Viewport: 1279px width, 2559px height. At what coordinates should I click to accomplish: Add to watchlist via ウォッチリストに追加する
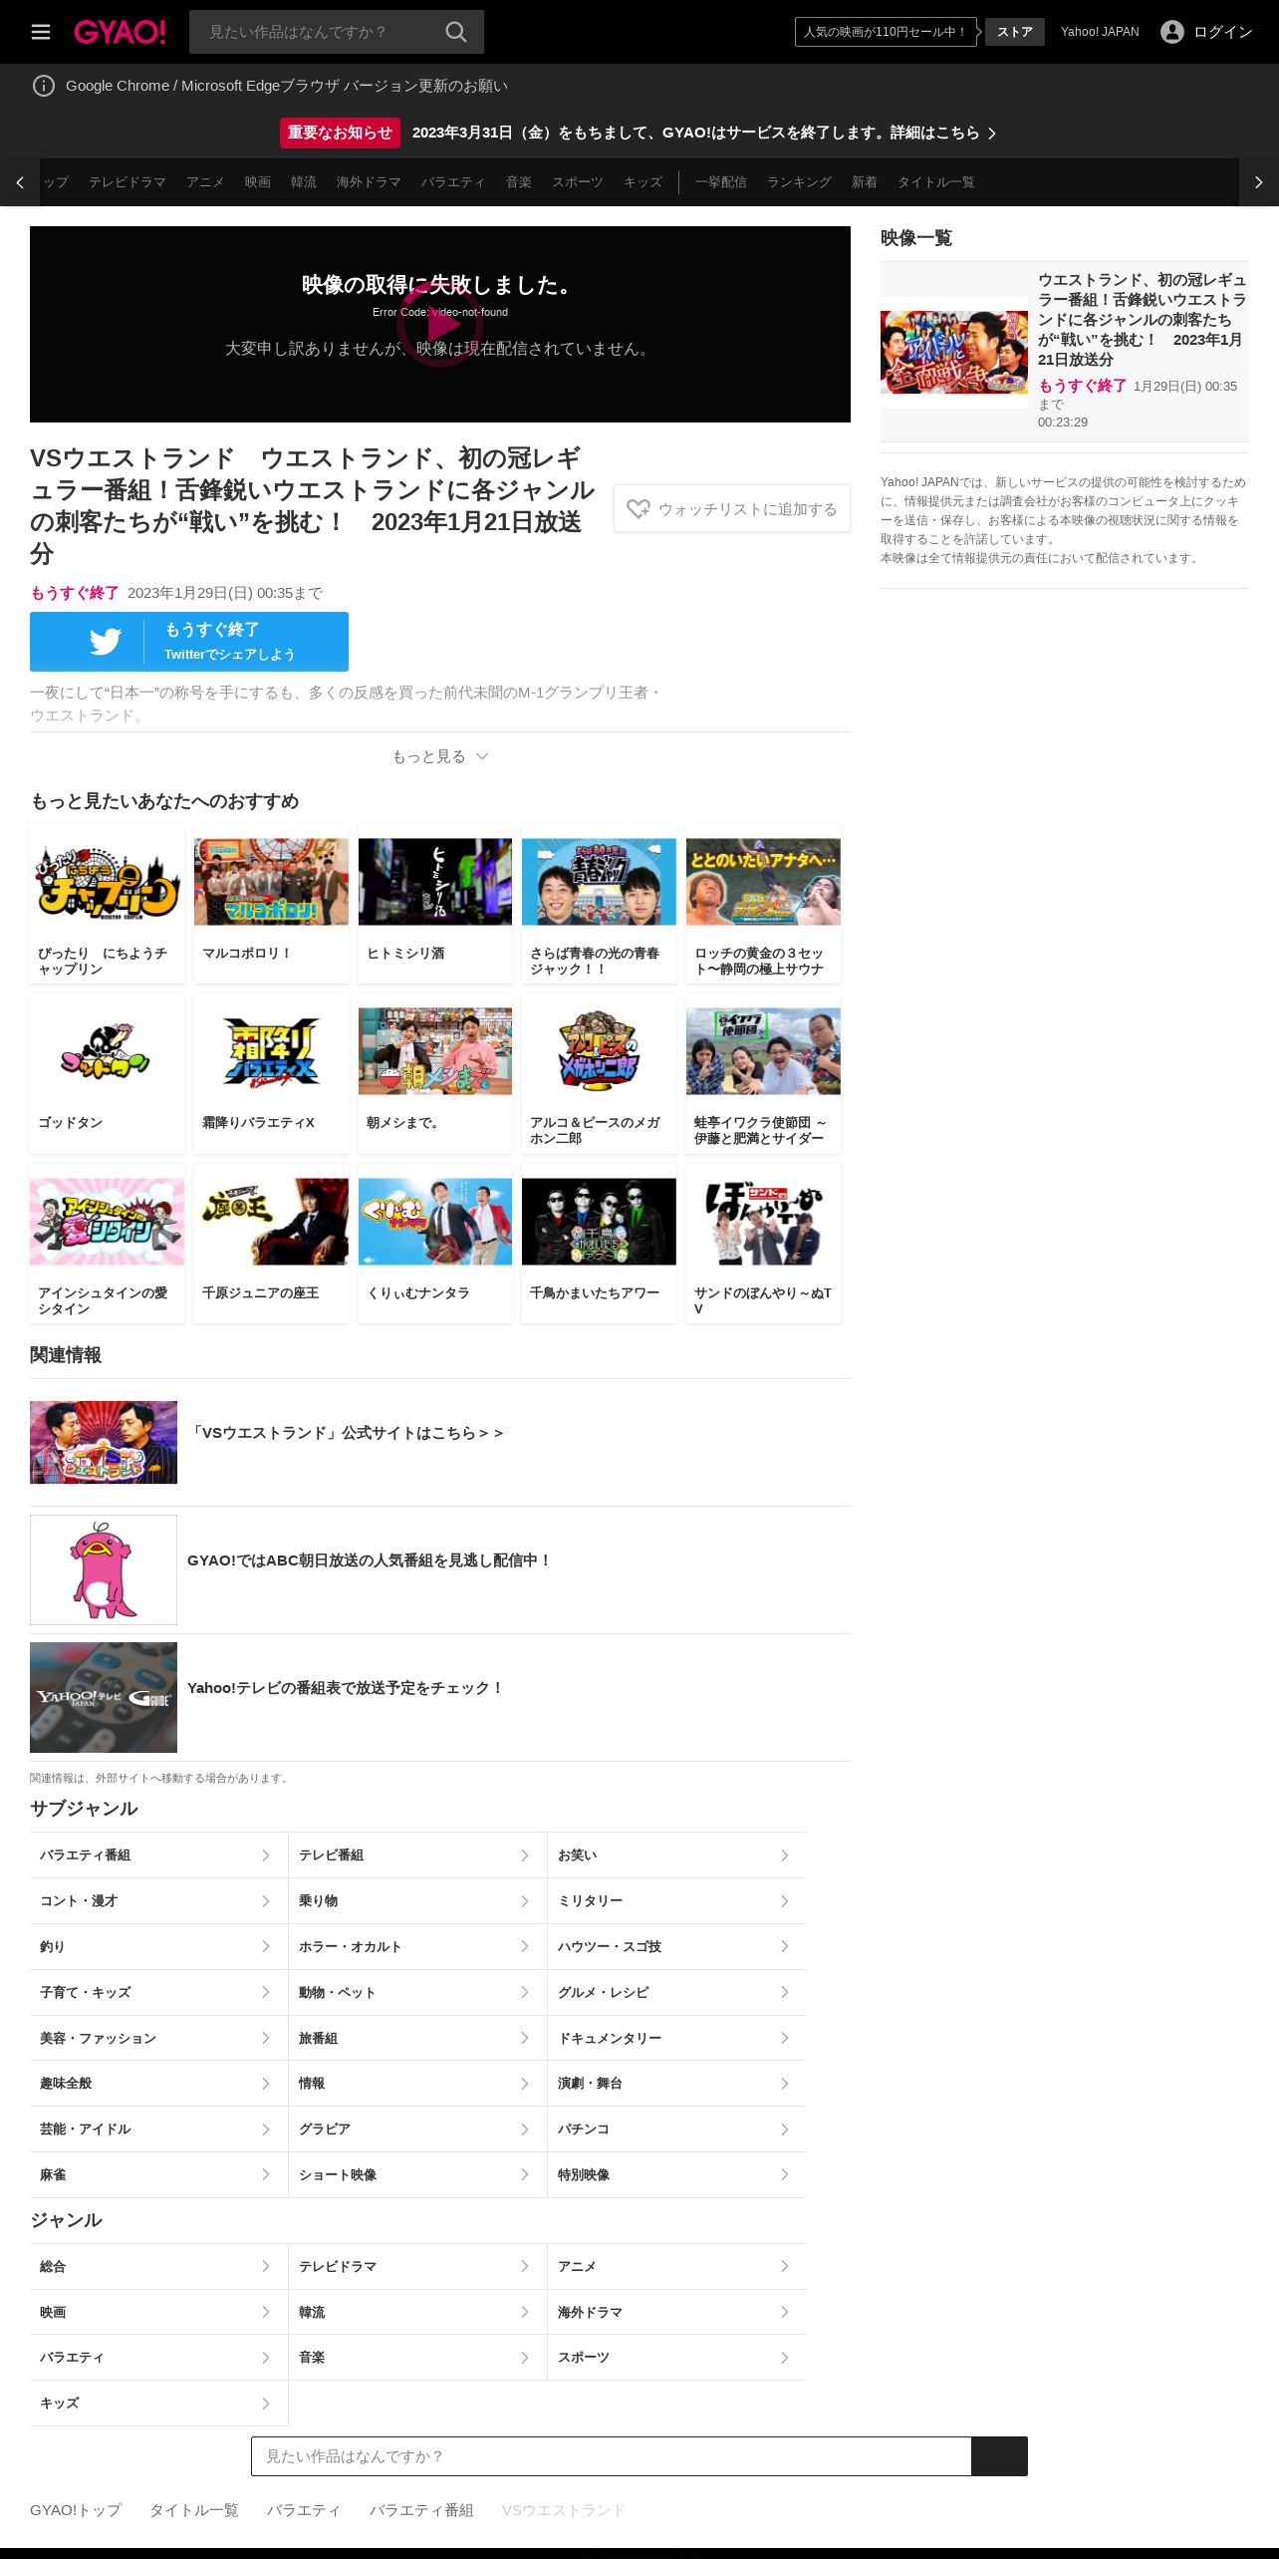tap(732, 508)
